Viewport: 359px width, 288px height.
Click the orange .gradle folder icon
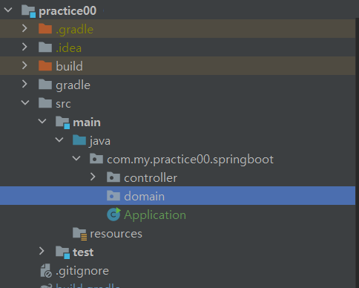45,29
